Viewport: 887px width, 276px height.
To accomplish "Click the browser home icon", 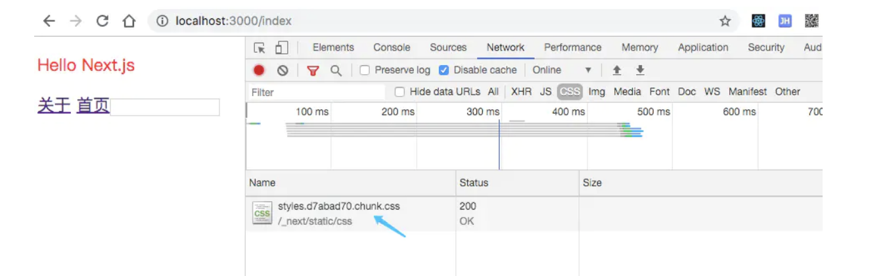I will click(129, 21).
